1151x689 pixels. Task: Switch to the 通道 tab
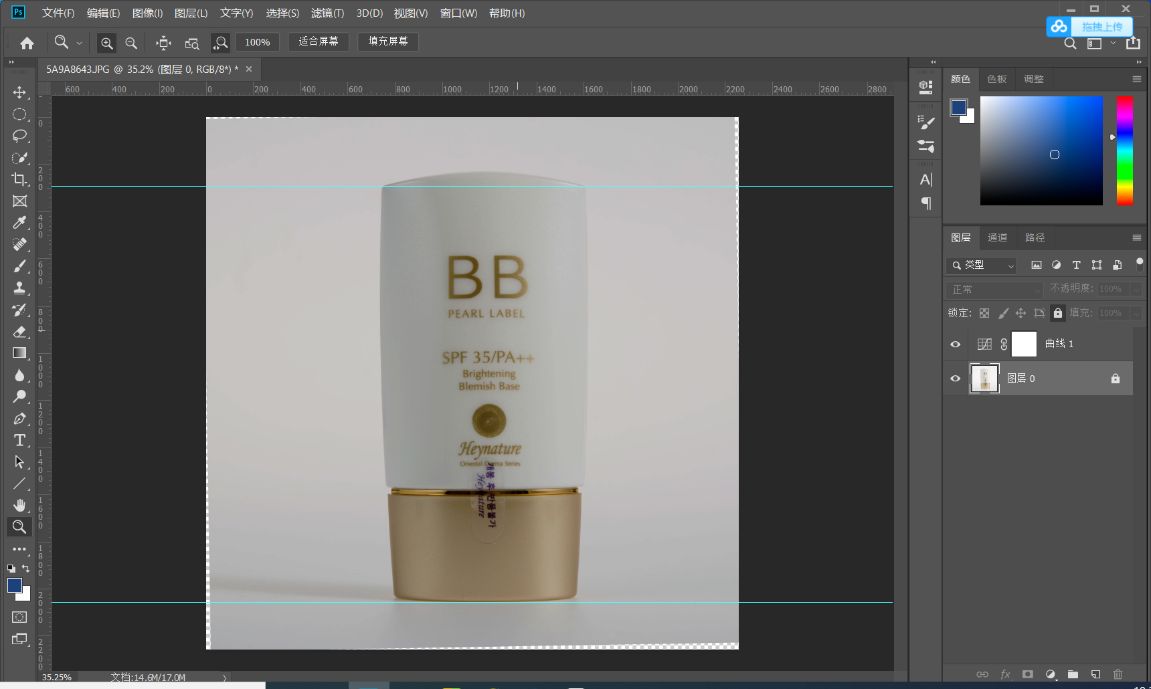click(997, 237)
